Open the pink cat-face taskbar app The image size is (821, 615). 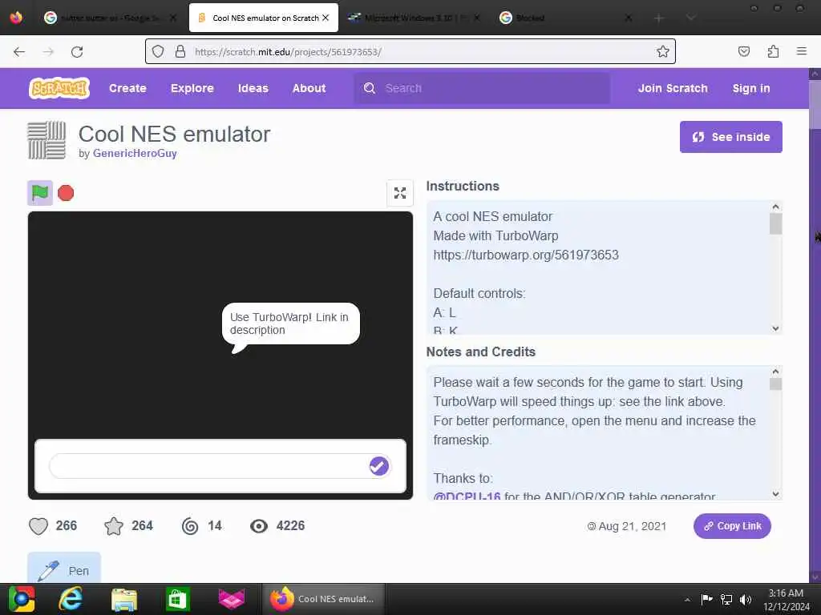(231, 599)
